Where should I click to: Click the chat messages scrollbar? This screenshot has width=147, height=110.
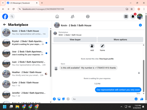pos(143,76)
